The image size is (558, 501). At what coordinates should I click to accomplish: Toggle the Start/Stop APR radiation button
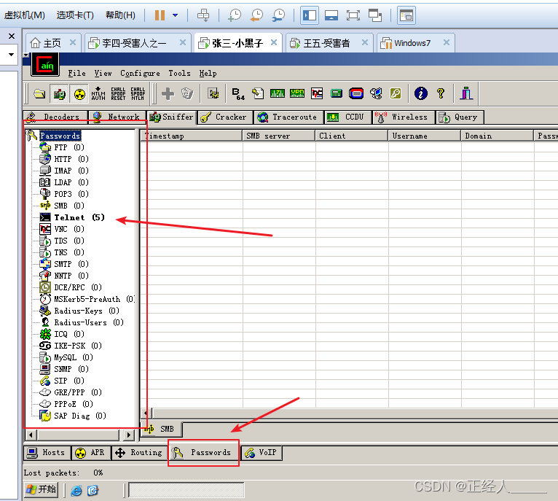click(x=79, y=94)
